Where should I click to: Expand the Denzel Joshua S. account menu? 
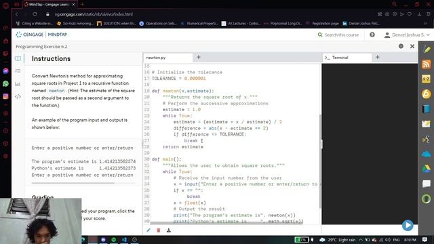pos(407,35)
